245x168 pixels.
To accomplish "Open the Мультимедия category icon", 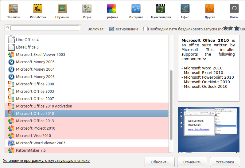I will pyautogui.click(x=161, y=8).
